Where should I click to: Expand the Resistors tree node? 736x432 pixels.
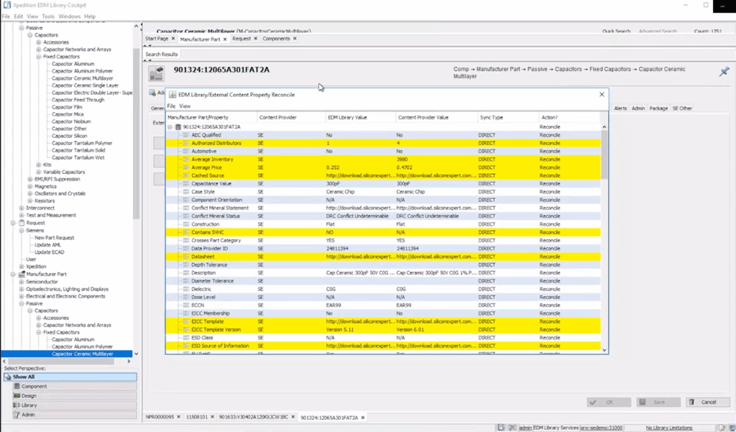30,201
